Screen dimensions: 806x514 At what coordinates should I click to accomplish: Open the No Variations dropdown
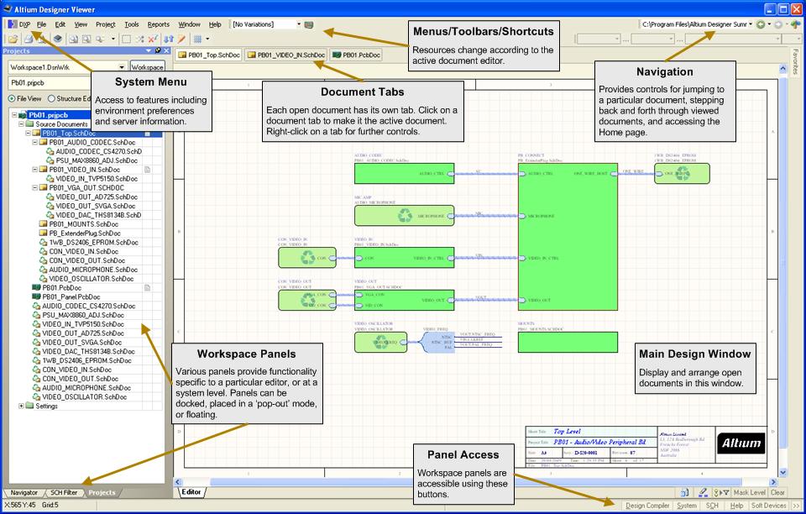[x=299, y=24]
